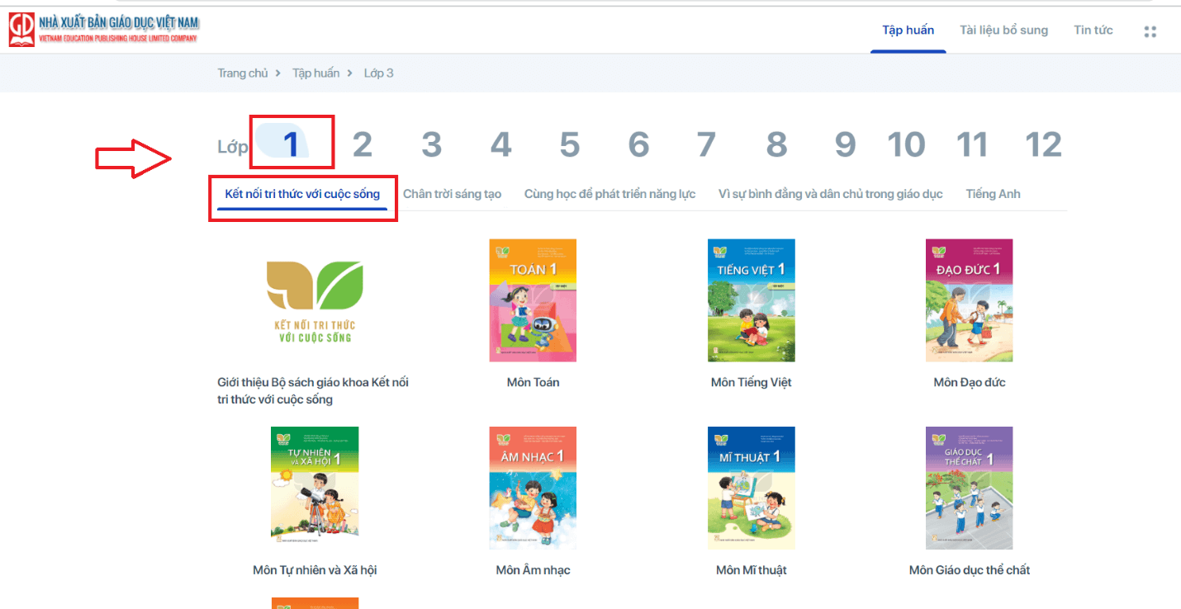The width and height of the screenshot is (1181, 609).
Task: Switch to Tài liệu bổ sung tab
Action: point(1003,31)
